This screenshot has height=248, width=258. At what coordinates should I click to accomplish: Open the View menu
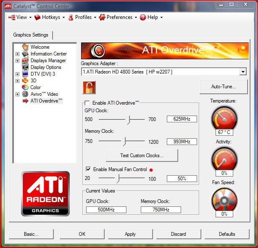point(20,17)
